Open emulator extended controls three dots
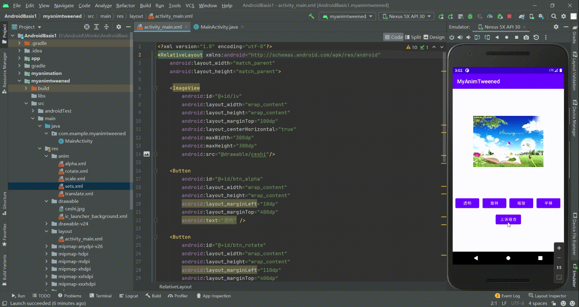 tap(546, 37)
